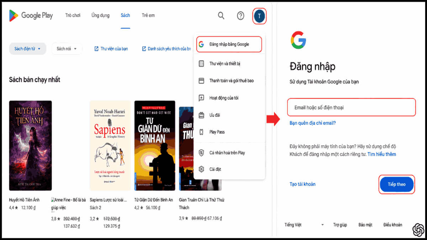427x240 pixels.
Task: Click the Google Play logo
Action: (31, 16)
